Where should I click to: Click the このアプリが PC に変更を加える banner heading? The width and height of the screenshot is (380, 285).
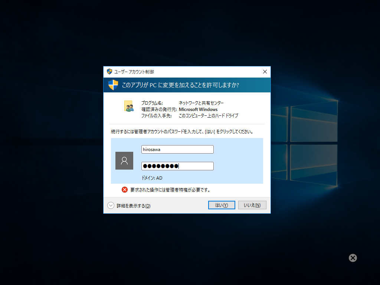(x=180, y=85)
